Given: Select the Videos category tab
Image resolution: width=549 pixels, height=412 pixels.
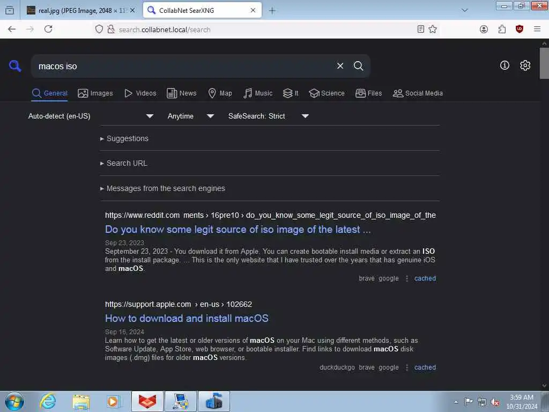Looking at the screenshot, I should 140,93.
